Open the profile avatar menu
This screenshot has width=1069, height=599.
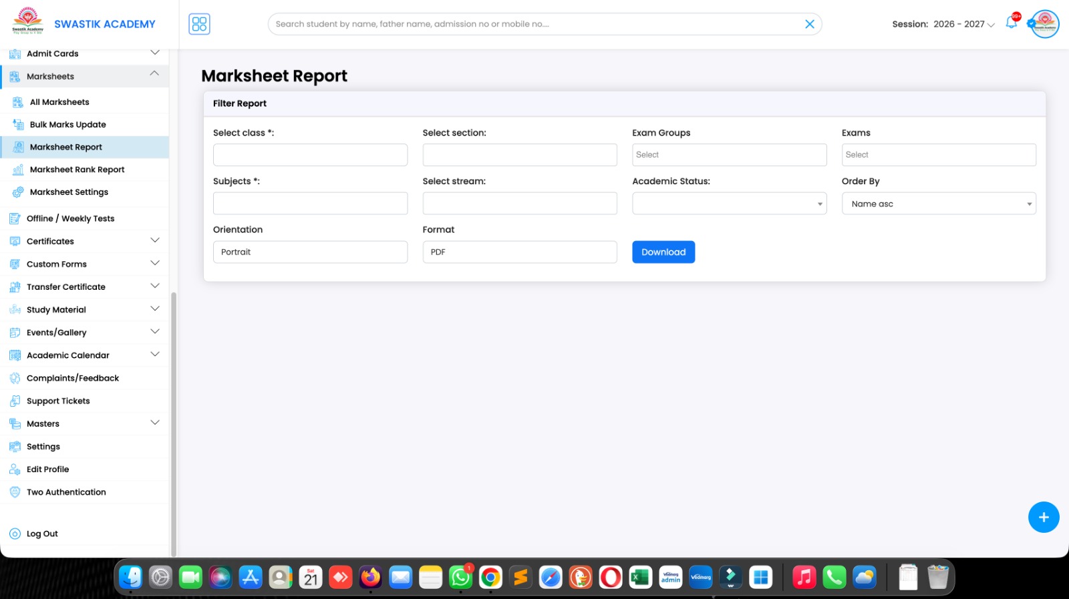pyautogui.click(x=1045, y=24)
